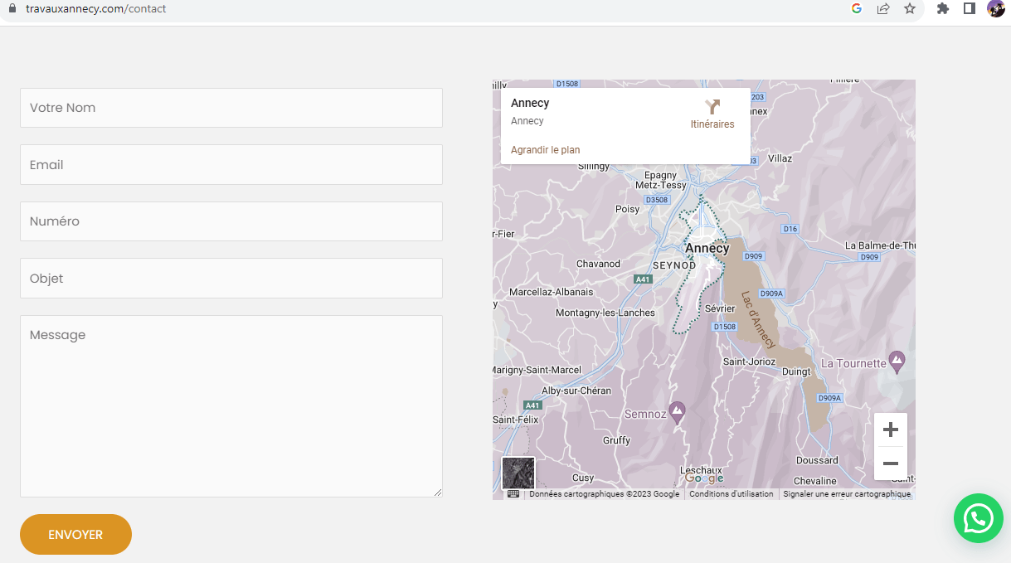Screen dimensions: 1011x563
Task: Open the Agrandir le plan link
Action: [x=545, y=150]
